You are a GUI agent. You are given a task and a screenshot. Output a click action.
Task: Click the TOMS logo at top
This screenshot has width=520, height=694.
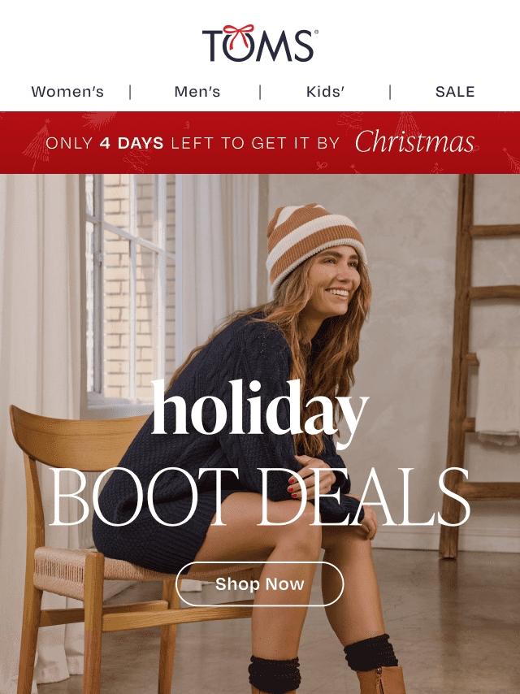pos(260,43)
